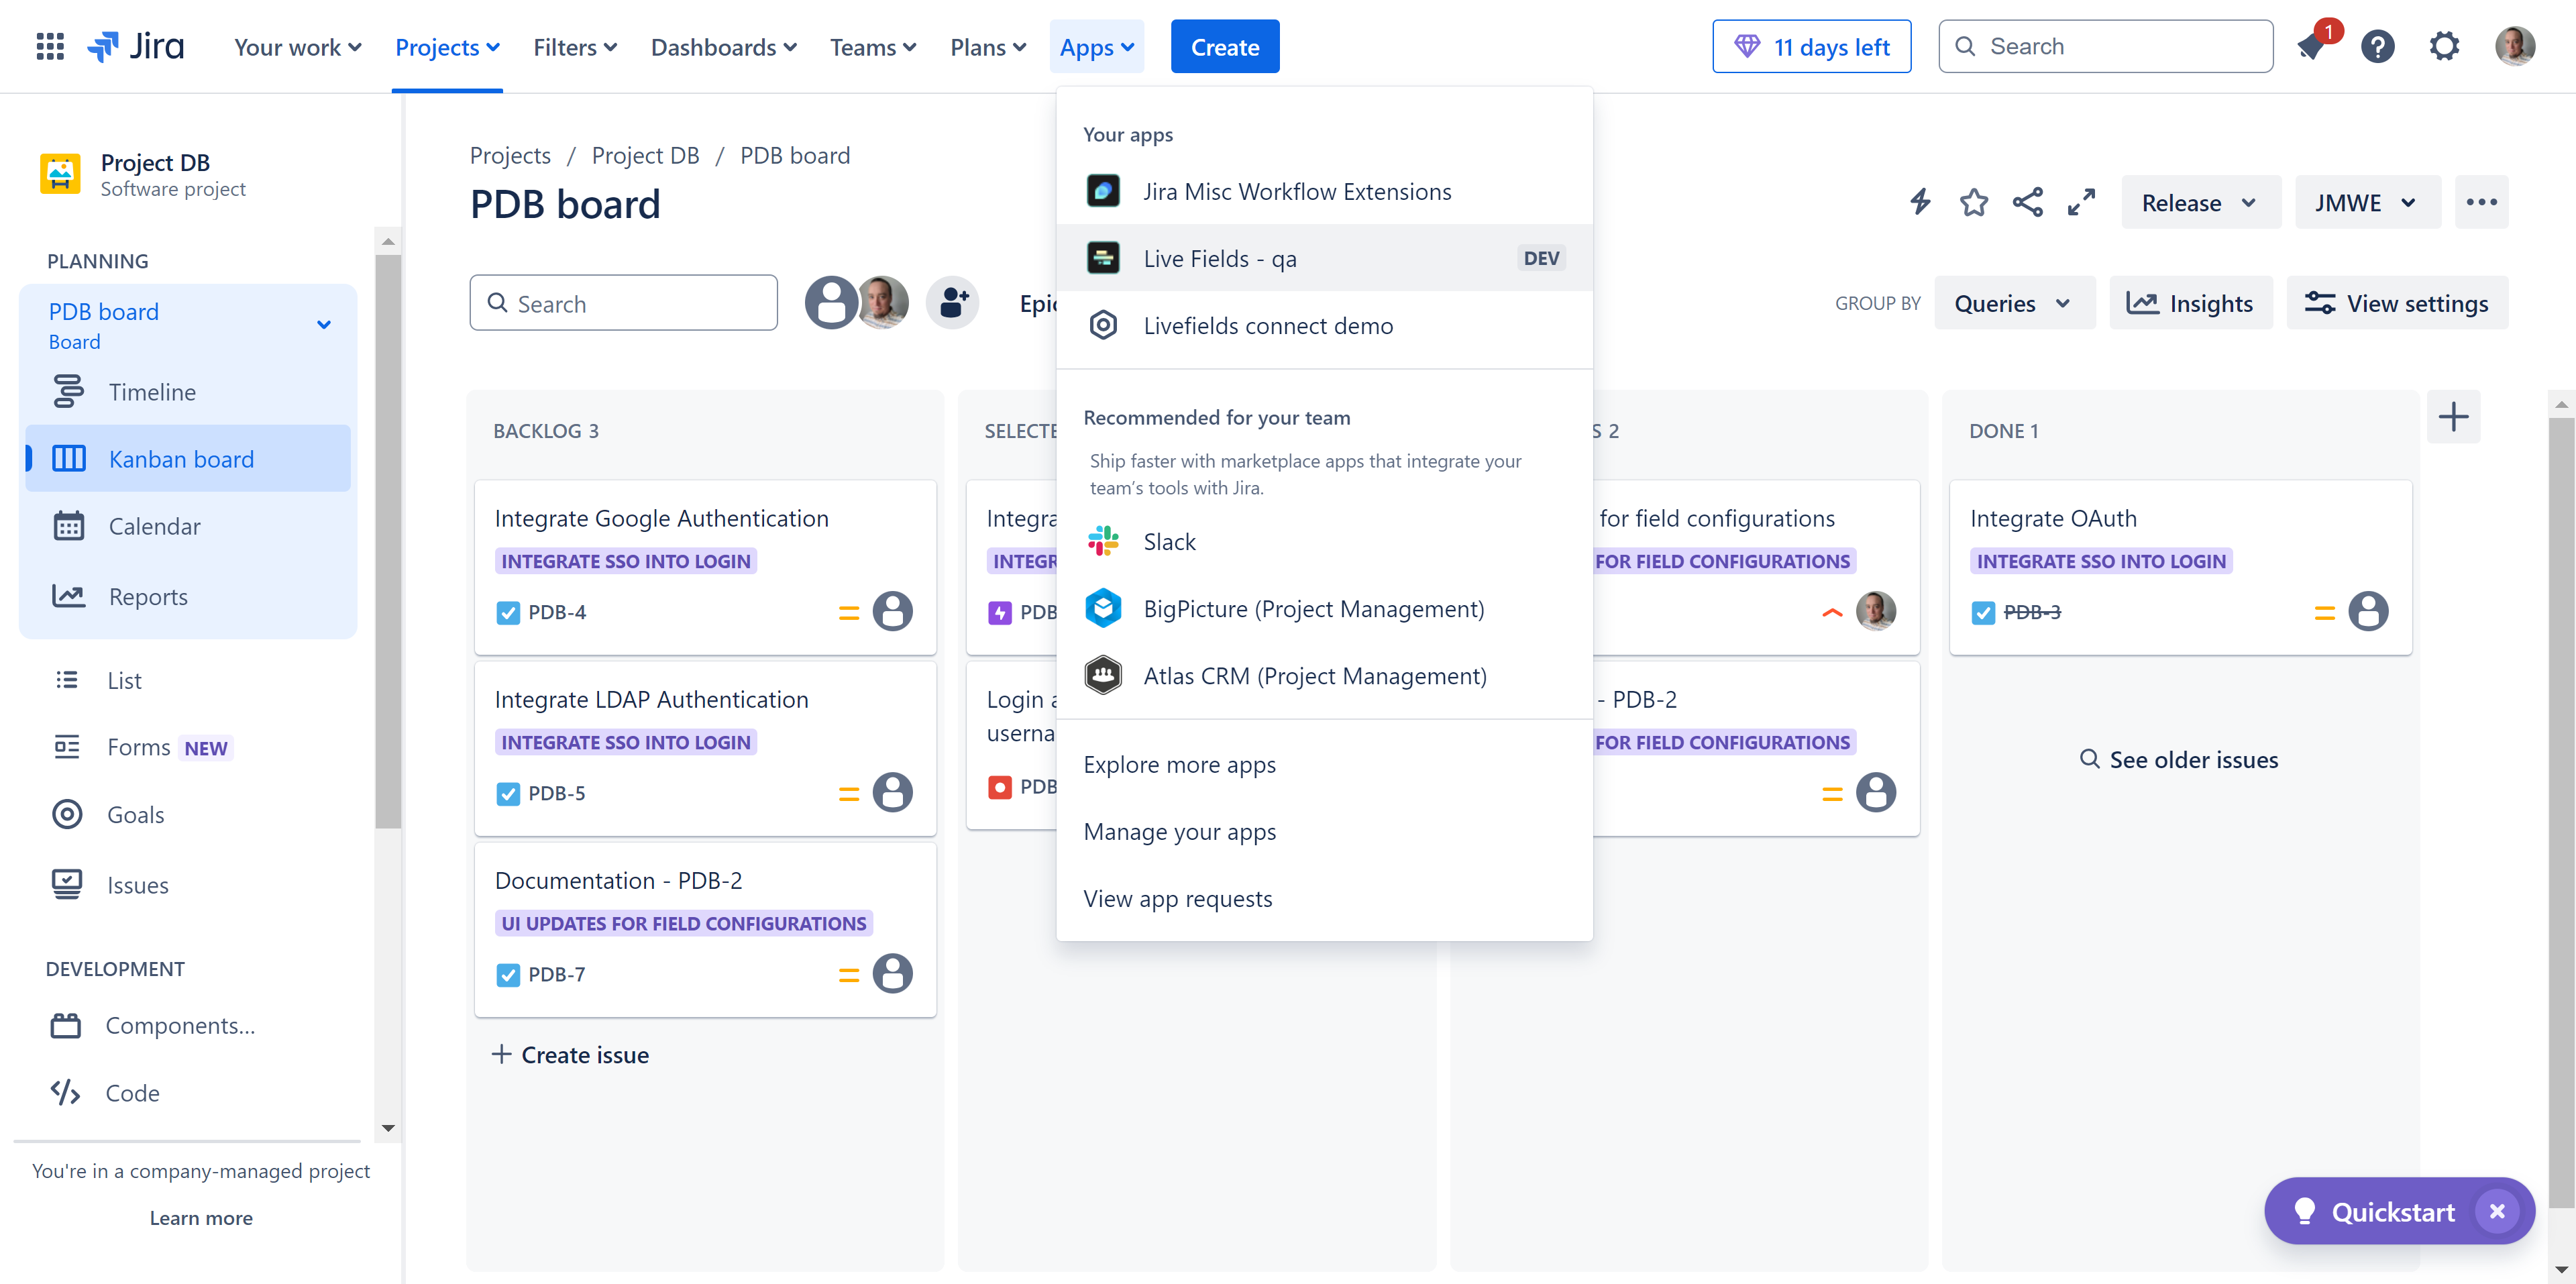Click the Jira logo
Screen dimensions: 2576x1284
coord(135,47)
